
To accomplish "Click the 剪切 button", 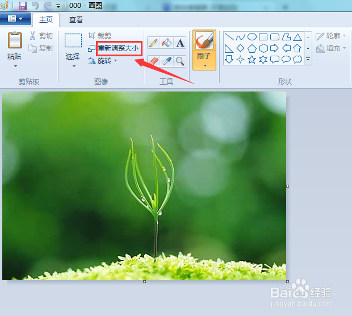I will tap(41, 36).
